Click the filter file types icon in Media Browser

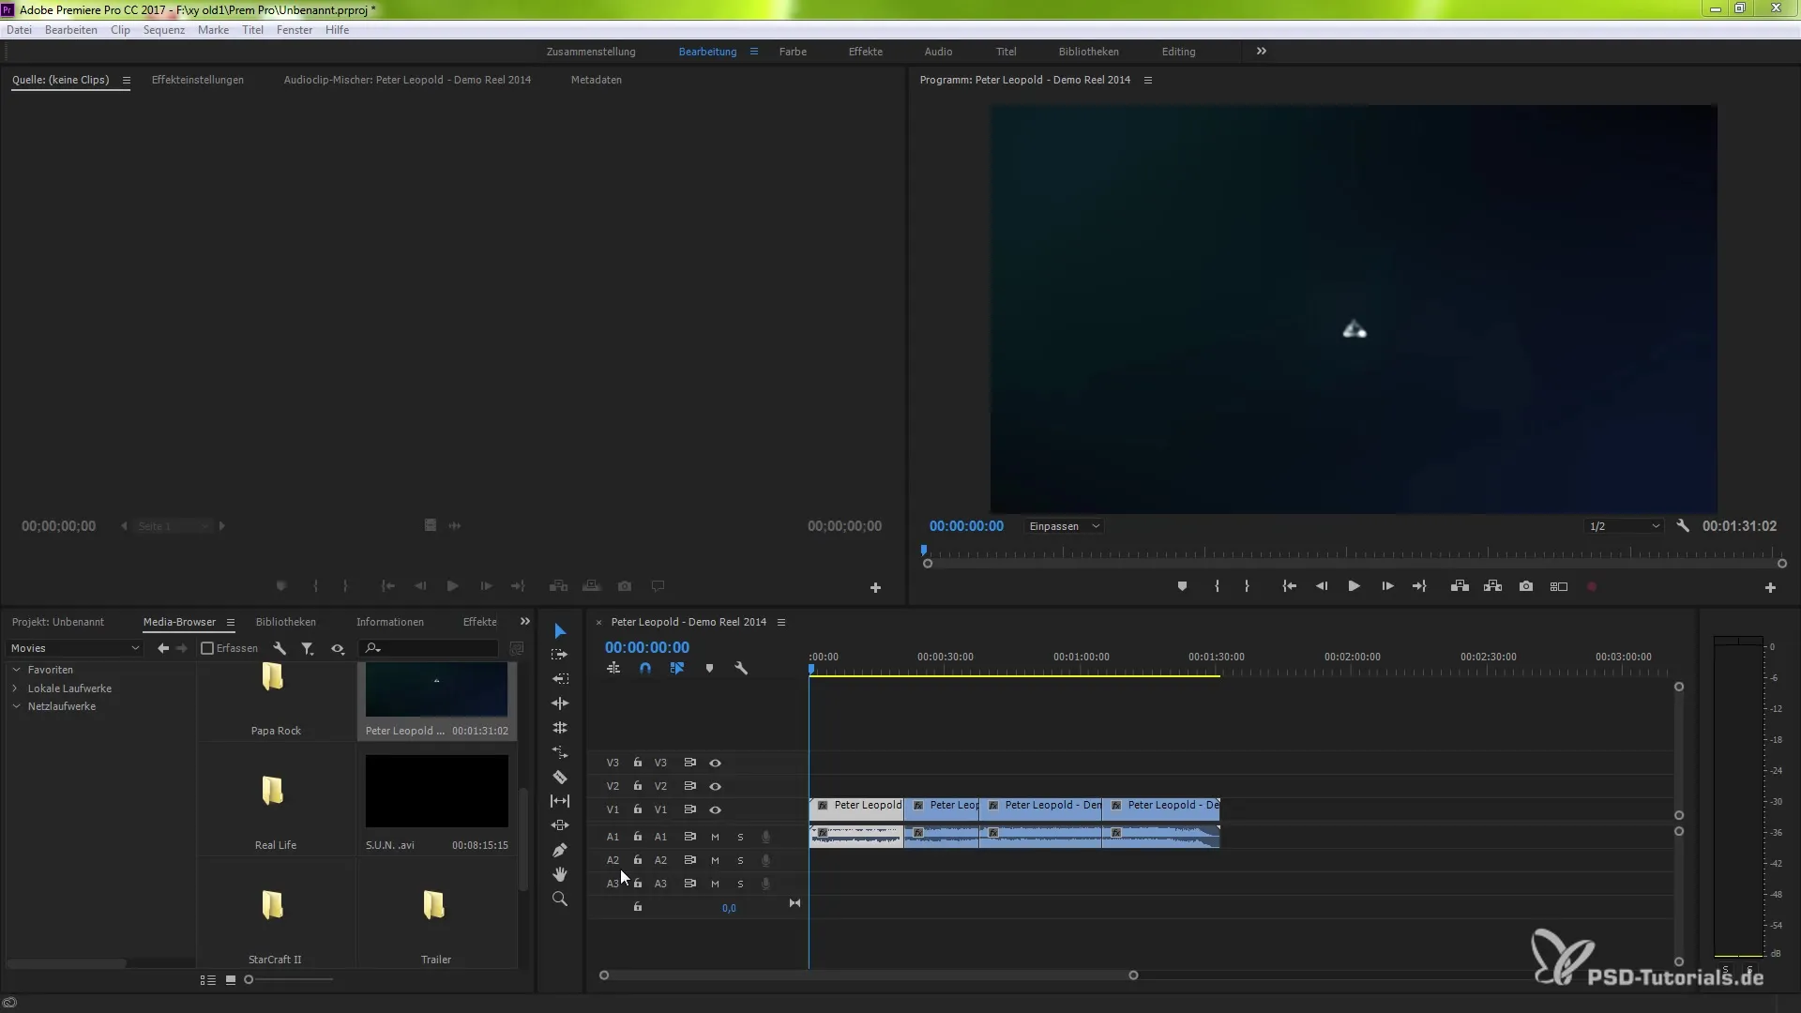307,648
